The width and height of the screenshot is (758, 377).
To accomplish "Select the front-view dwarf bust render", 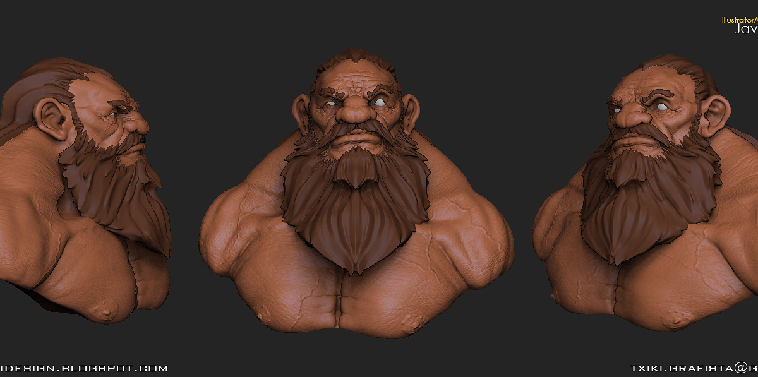I will pyautogui.click(x=356, y=193).
